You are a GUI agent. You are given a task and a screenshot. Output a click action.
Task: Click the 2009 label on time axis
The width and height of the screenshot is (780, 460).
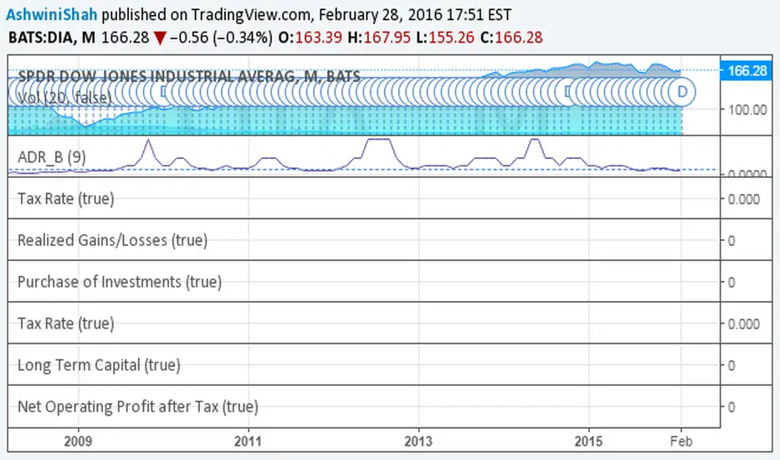coord(78,441)
